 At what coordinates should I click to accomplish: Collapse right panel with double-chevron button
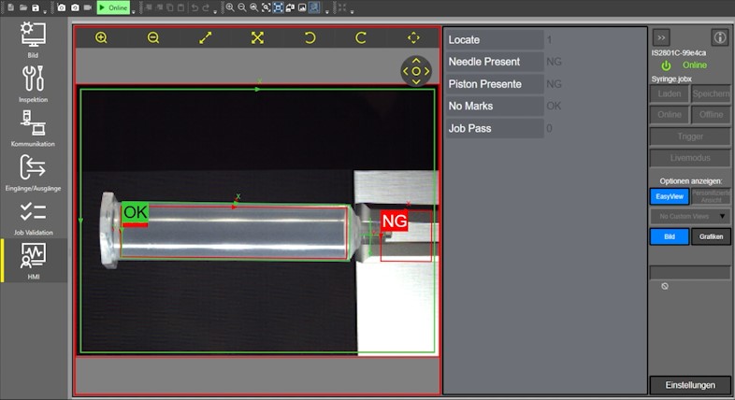click(x=661, y=37)
